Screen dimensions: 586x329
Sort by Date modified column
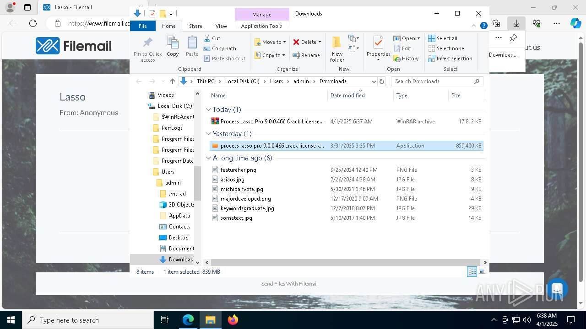pos(360,96)
